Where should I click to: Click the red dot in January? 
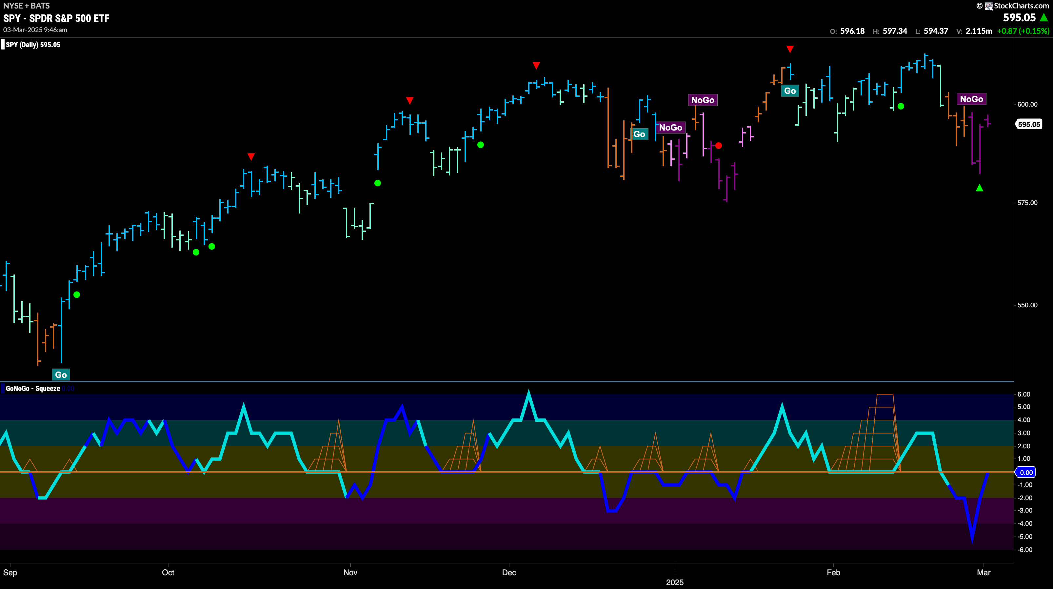pyautogui.click(x=719, y=146)
